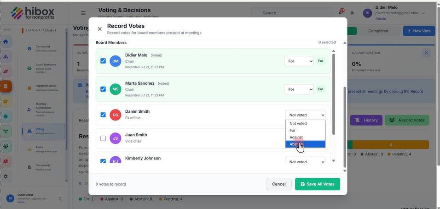Go to Documents menu item
440x209 pixels.
(44, 167)
